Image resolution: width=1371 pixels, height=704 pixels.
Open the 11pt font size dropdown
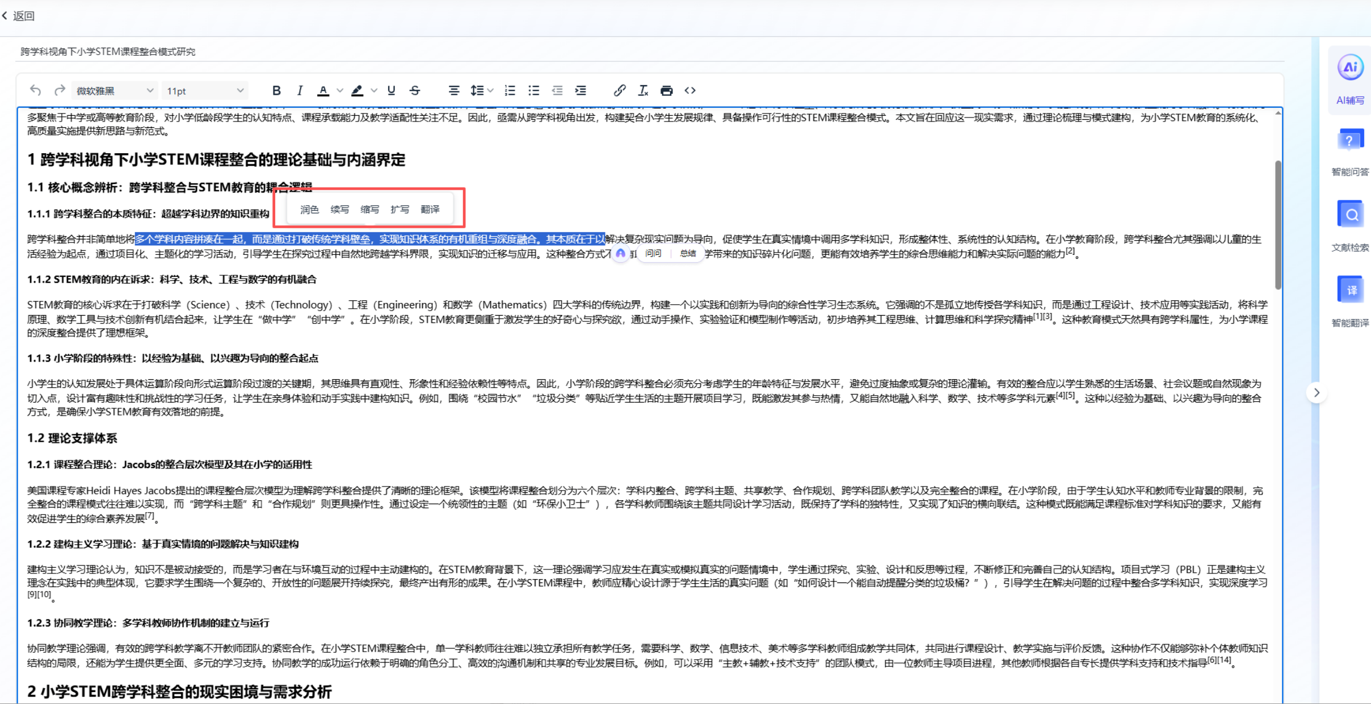[x=204, y=91]
